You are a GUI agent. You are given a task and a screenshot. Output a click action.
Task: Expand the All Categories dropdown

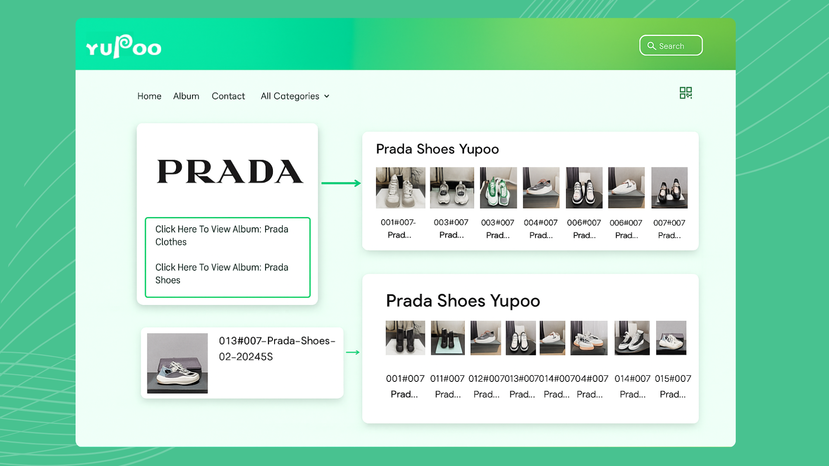[295, 96]
